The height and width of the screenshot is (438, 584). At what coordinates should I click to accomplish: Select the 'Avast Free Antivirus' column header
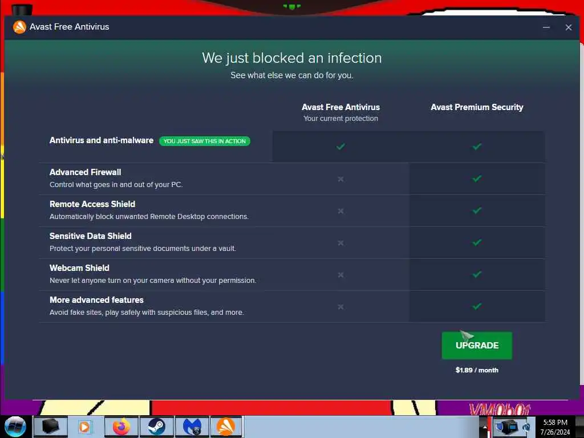click(x=340, y=107)
